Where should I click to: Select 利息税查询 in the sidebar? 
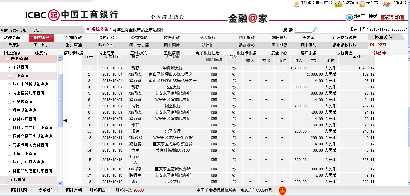pyautogui.click(x=22, y=102)
